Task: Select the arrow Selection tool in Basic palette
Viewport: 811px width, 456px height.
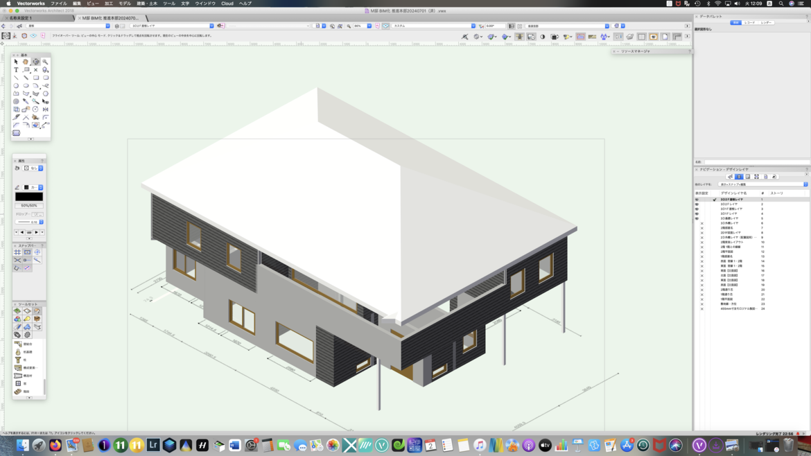Action: point(16,62)
